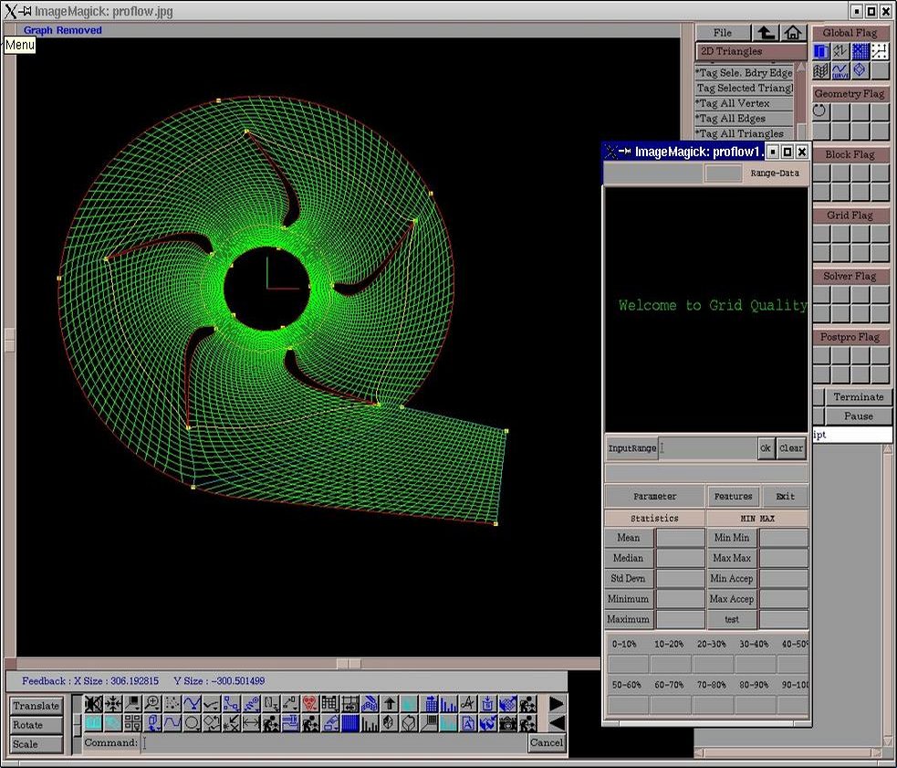Click the circle icon in bottom toolbar
The width and height of the screenshot is (897, 768).
click(x=192, y=724)
